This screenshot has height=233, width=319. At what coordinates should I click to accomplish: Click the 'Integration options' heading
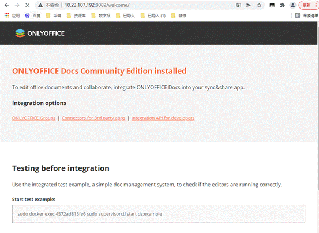point(39,103)
